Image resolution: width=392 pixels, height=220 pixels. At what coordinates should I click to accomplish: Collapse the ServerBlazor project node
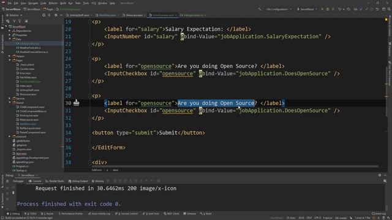pyautogui.click(x=7, y=26)
